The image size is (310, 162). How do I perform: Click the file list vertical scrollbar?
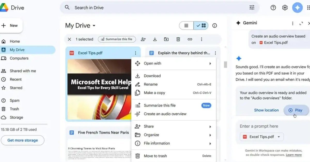click(x=225, y=64)
